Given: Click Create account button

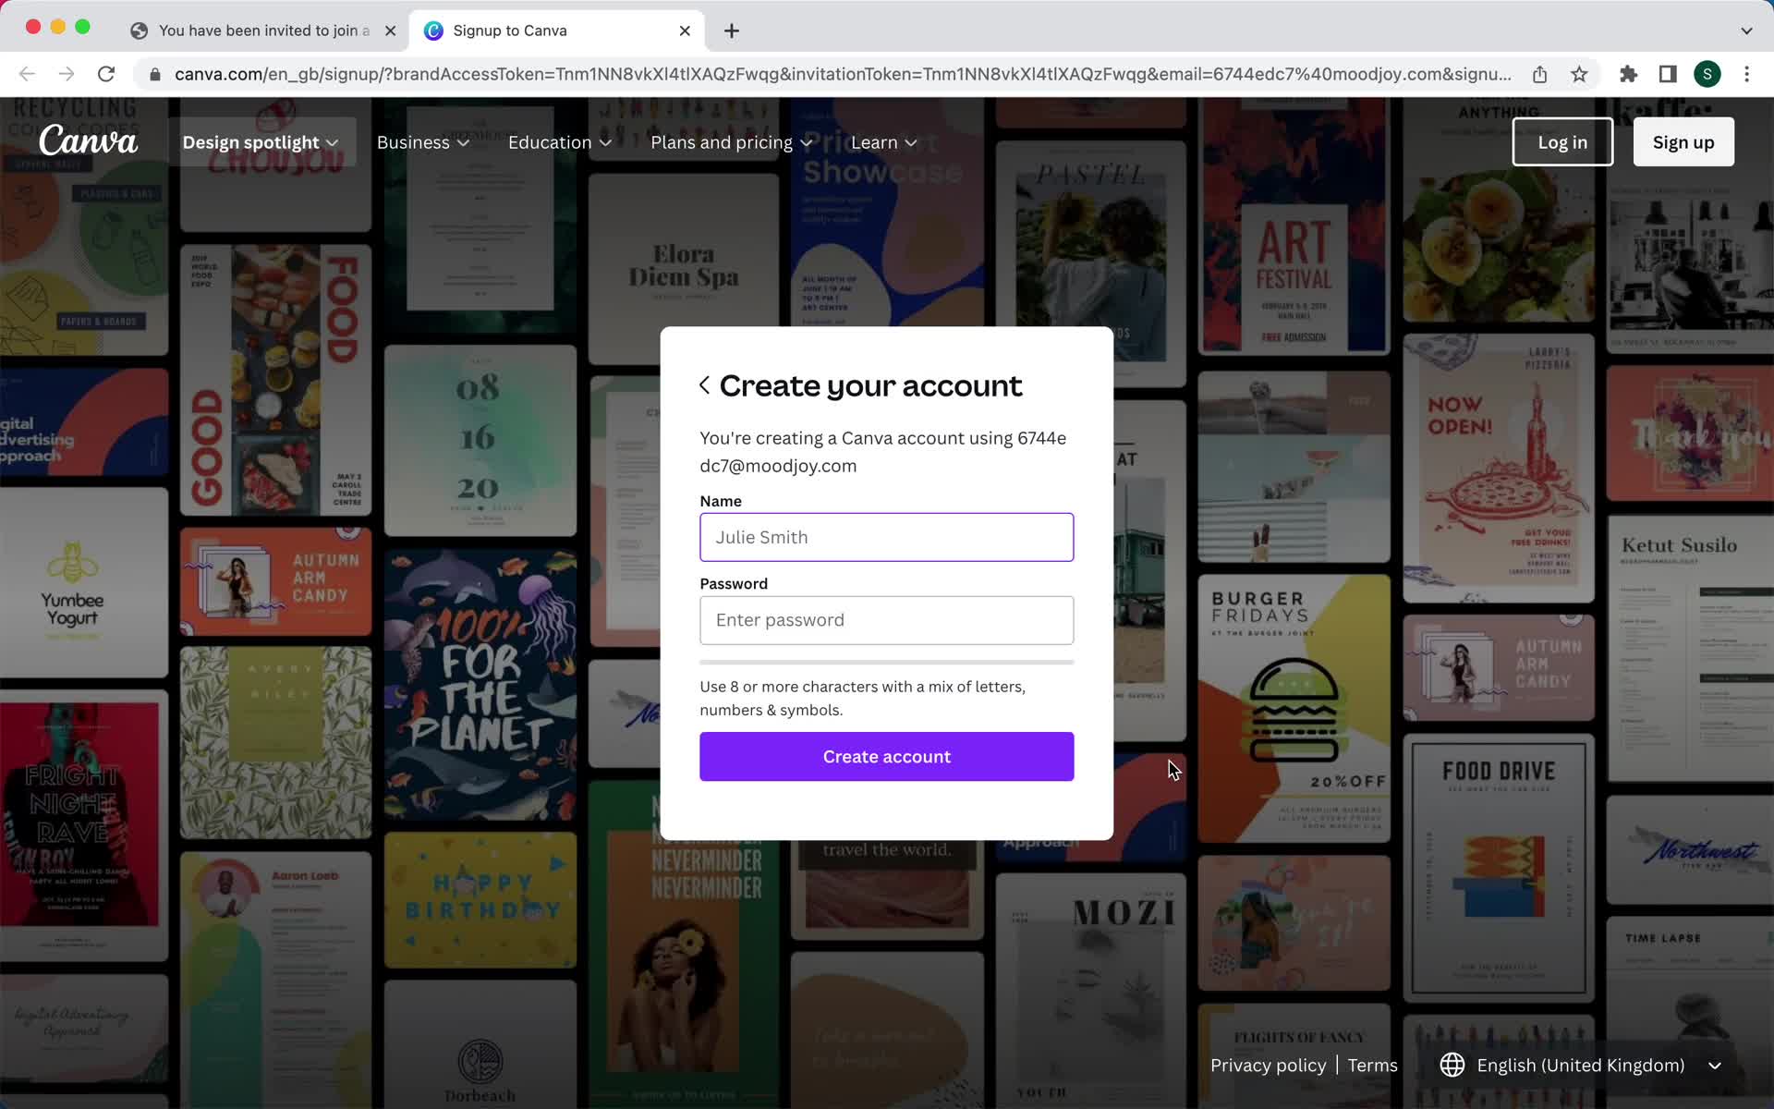Looking at the screenshot, I should point(886,756).
